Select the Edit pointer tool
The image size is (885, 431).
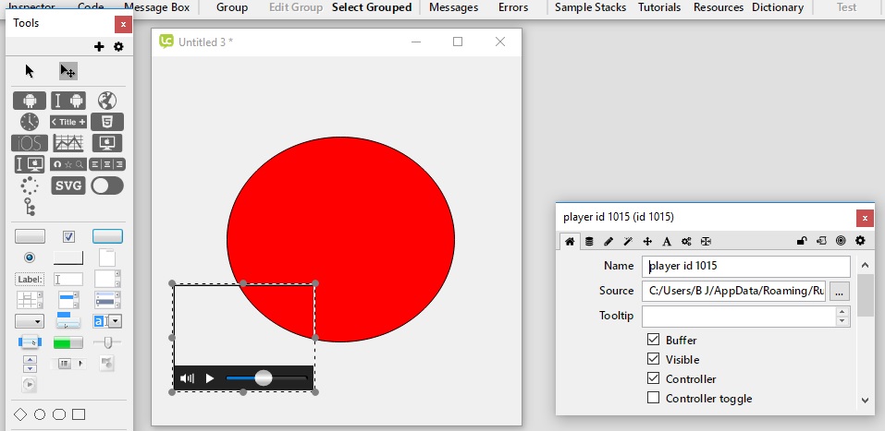point(68,71)
